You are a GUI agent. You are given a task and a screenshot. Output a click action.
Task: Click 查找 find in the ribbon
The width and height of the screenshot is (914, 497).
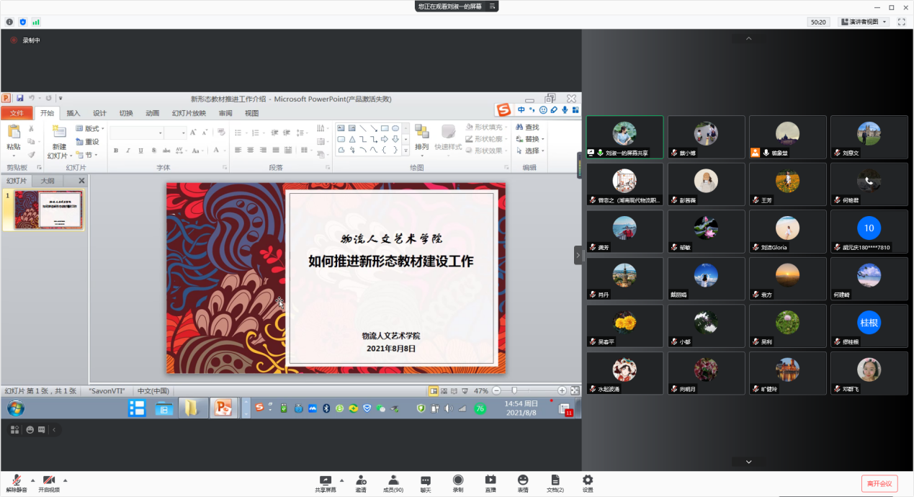(x=527, y=127)
